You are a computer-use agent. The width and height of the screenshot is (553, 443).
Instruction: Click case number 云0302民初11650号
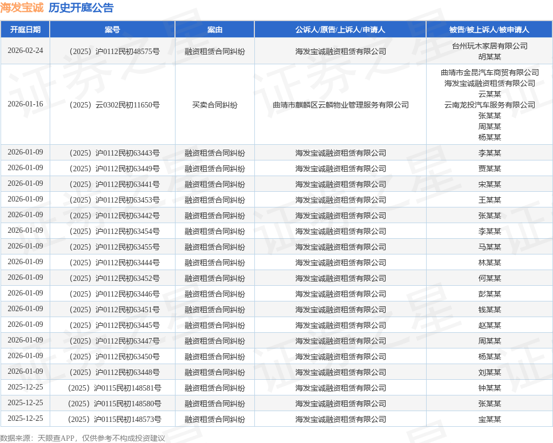tap(114, 105)
